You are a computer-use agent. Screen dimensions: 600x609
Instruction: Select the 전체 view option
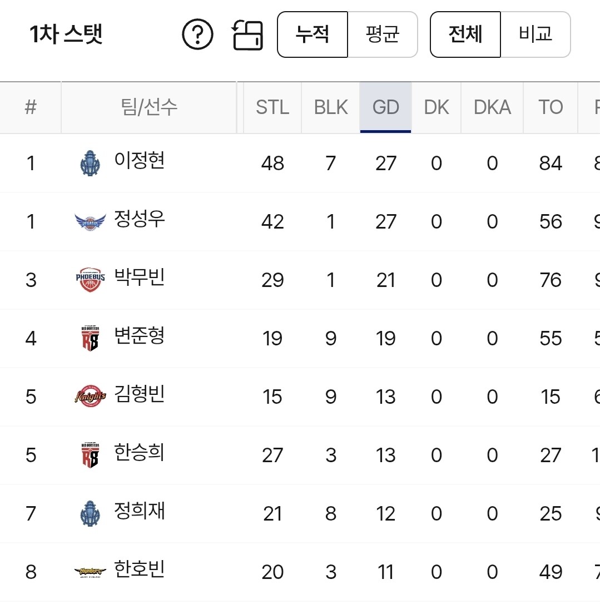(465, 34)
